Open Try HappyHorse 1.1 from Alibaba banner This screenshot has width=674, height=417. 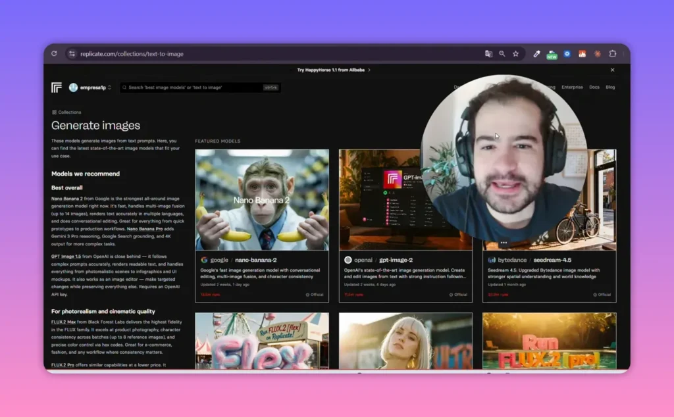tap(334, 70)
